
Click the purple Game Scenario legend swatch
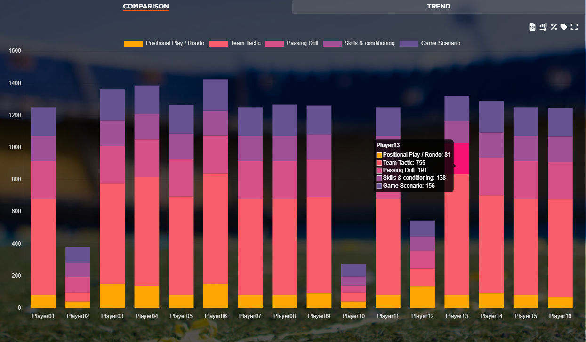(409, 44)
